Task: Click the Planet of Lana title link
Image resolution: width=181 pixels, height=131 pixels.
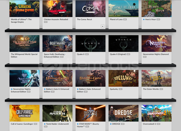Action: pos(116,19)
